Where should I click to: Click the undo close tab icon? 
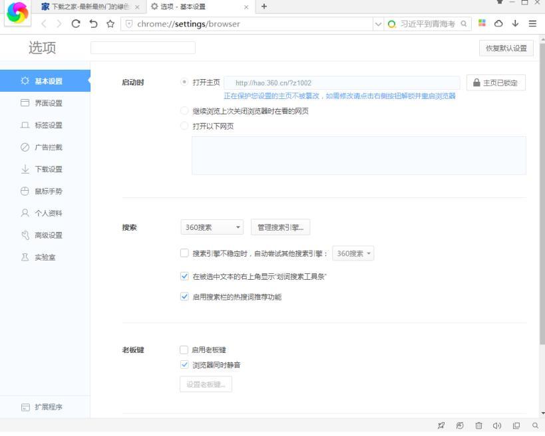pos(94,24)
